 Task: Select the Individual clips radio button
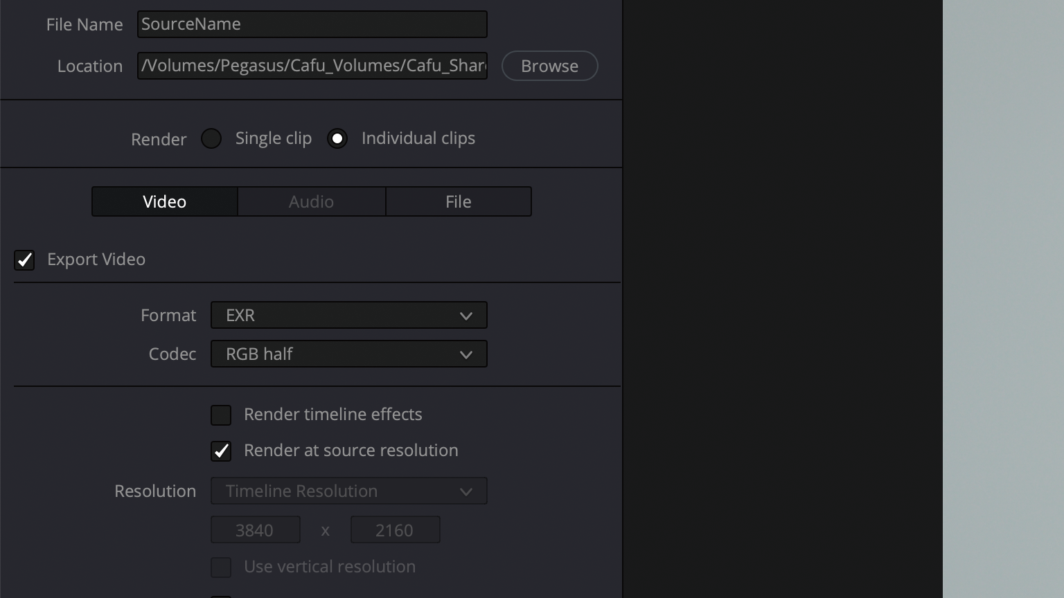pos(337,138)
